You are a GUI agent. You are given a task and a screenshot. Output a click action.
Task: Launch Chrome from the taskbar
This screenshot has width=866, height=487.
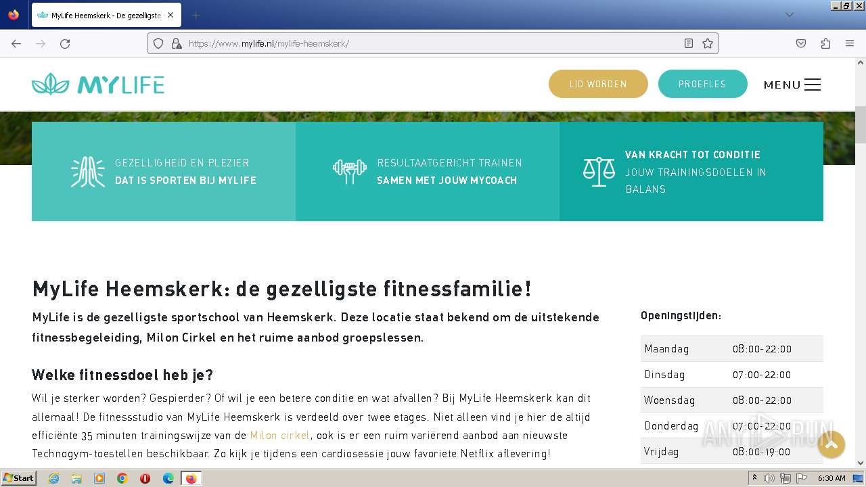tap(122, 478)
